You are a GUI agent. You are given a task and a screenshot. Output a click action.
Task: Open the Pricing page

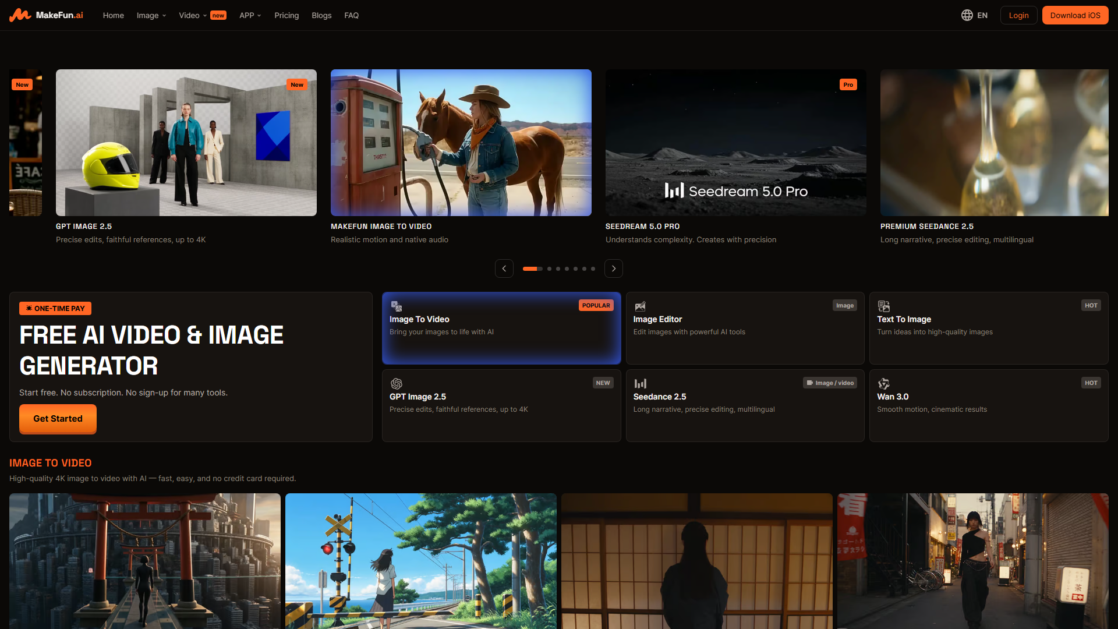coord(286,15)
